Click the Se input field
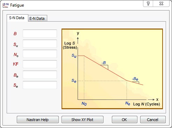 (40, 85)
